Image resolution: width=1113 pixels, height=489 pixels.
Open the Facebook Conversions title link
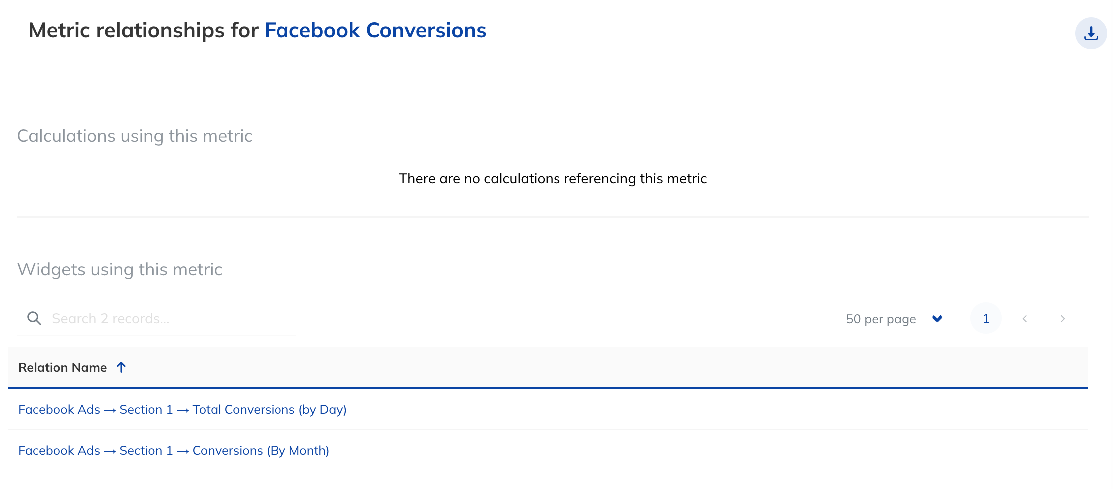[x=375, y=30]
